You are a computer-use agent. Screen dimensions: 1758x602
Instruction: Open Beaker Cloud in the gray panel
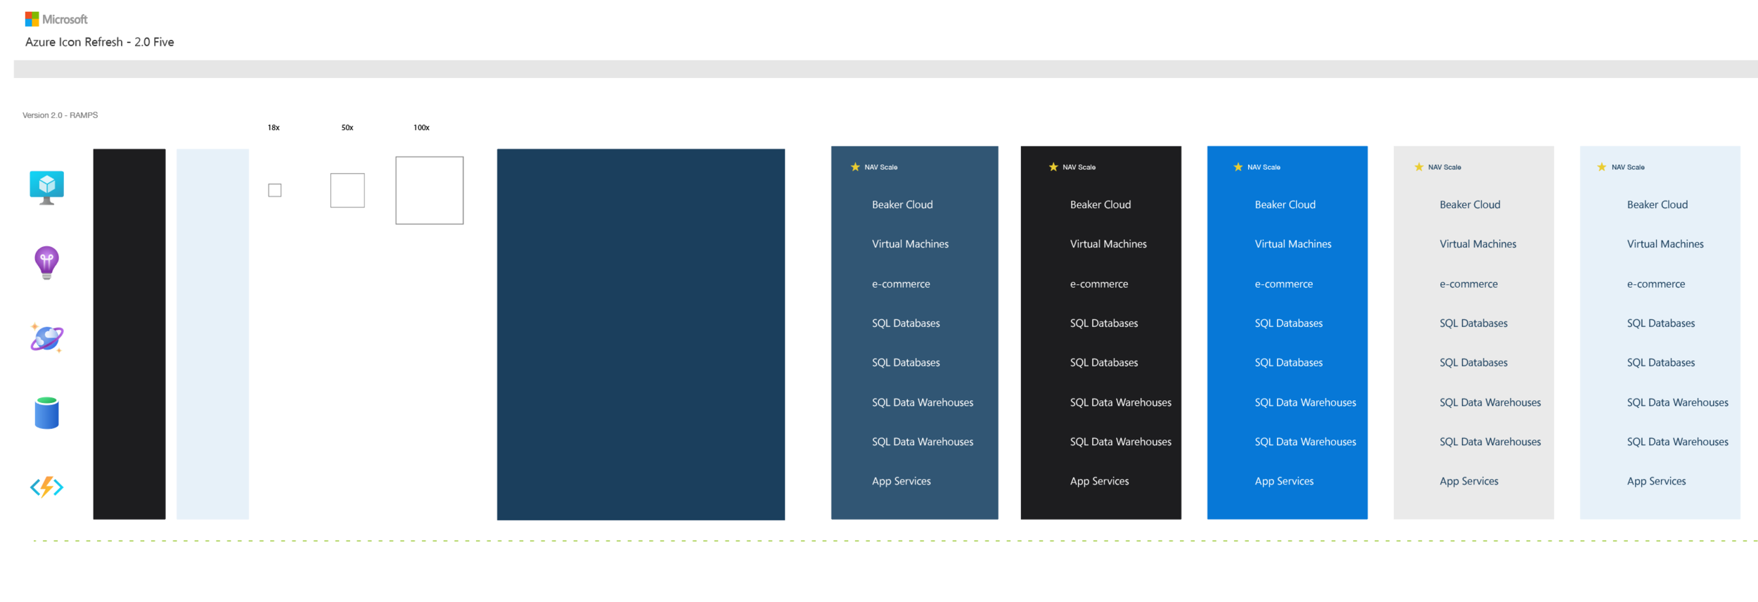[1470, 205]
